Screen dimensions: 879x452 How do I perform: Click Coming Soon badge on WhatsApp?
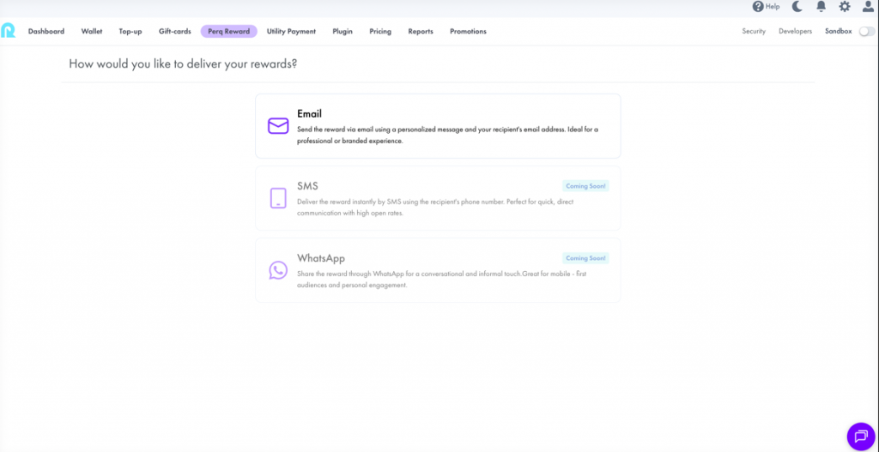(586, 258)
